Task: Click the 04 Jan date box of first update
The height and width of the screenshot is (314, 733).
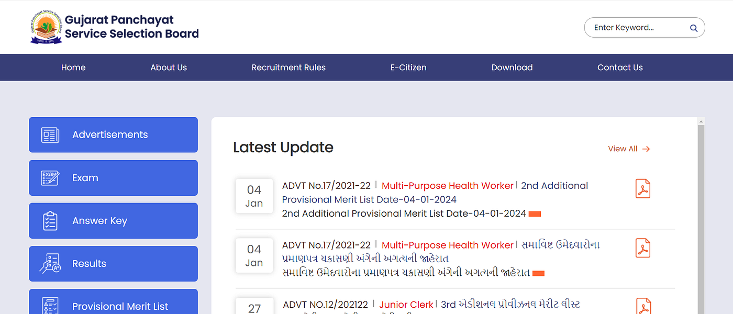Action: point(254,196)
